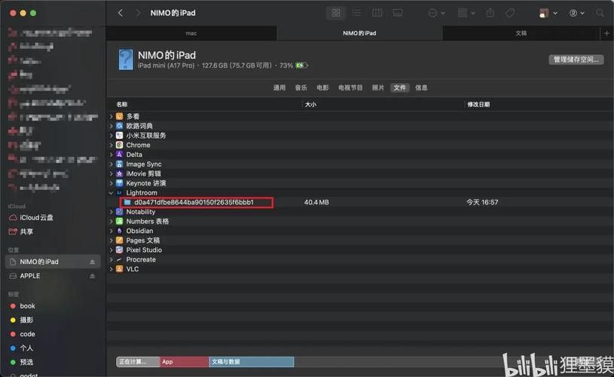Click the Chrome app icon in list
The width and height of the screenshot is (614, 377).
[x=120, y=145]
